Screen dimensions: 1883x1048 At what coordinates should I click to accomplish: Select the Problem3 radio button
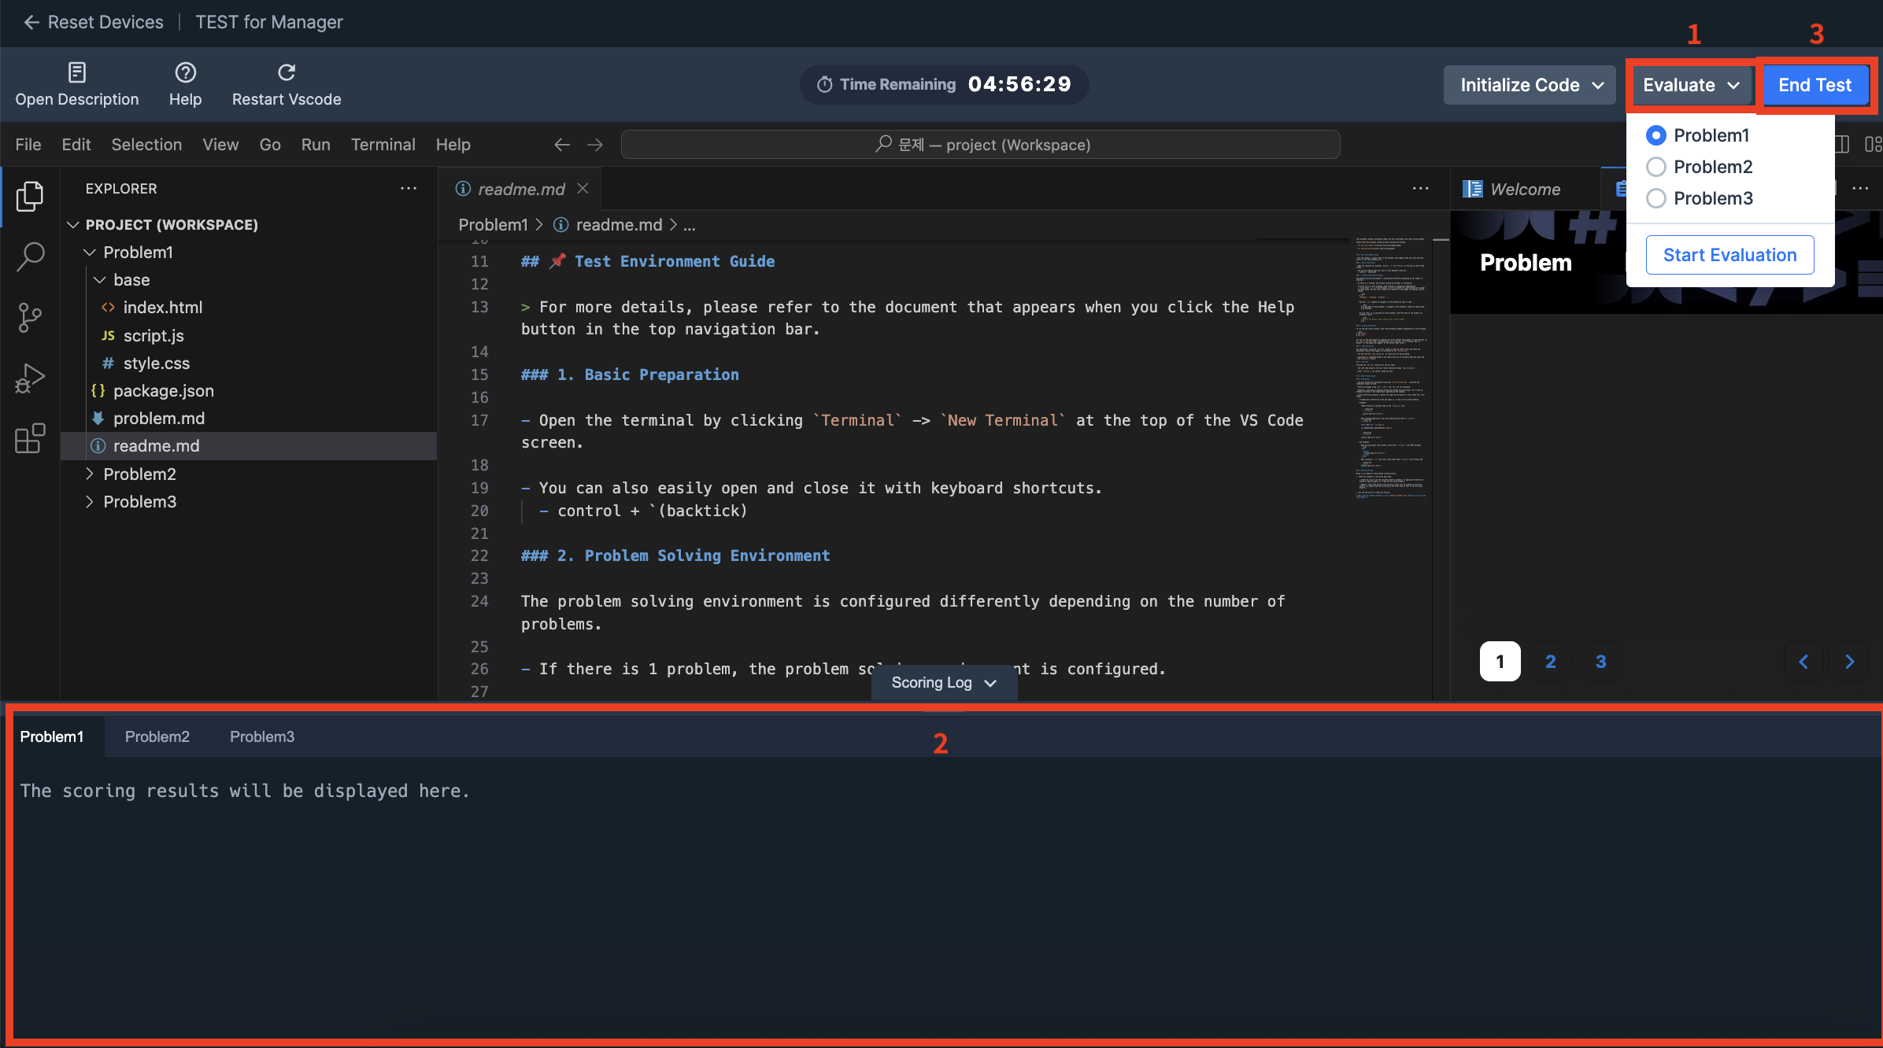coord(1656,198)
